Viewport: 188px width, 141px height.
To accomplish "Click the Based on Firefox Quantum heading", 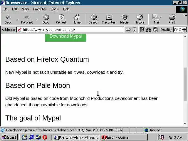I will tap(47, 59).
